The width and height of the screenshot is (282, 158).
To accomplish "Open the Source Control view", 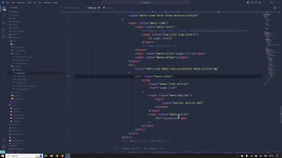I will [4, 22].
